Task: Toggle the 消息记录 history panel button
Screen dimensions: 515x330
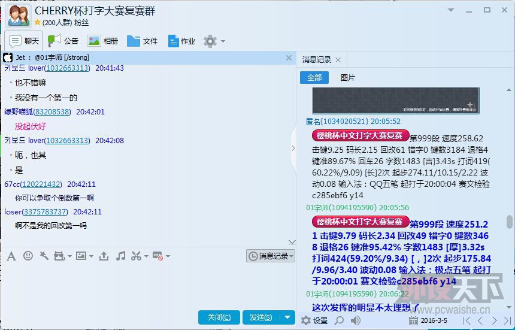Action: 270,256
